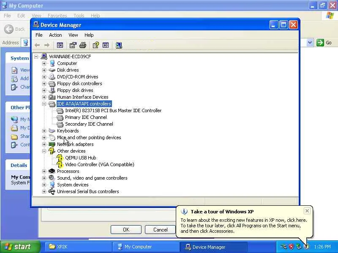Expand the Keyboards node

point(44,131)
